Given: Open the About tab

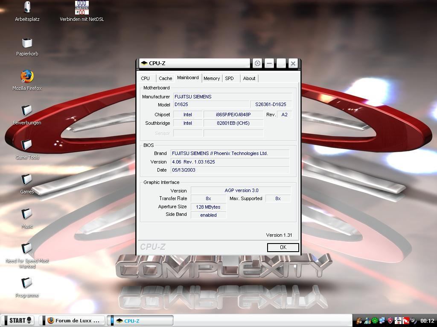Looking at the screenshot, I should [x=249, y=78].
